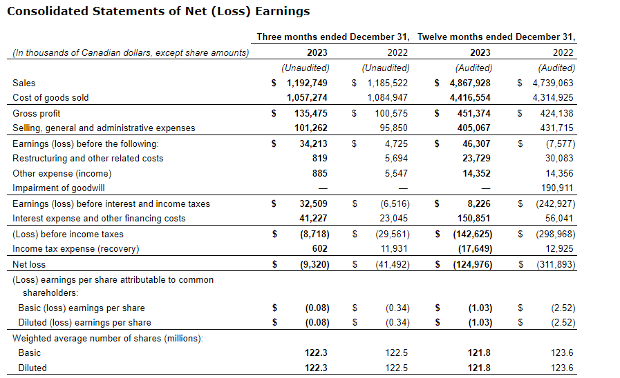The width and height of the screenshot is (620, 378).
Task: Click the In thousands of Canadian dollars note
Action: click(131, 53)
